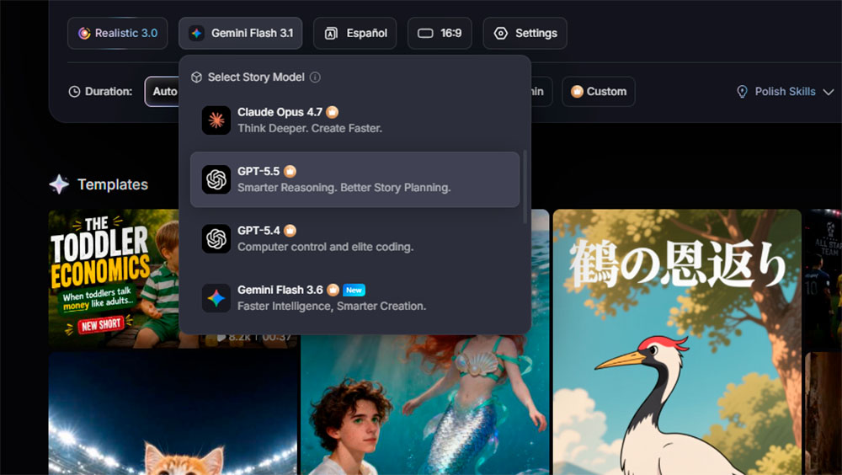
Task: Click the aspect ratio rectangle icon
Action: click(425, 34)
